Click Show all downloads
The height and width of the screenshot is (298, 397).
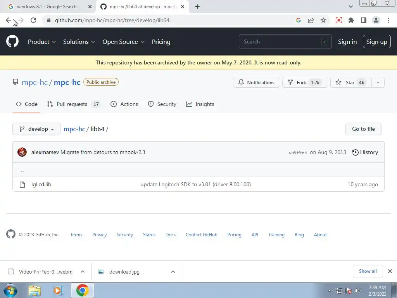(x=368, y=271)
